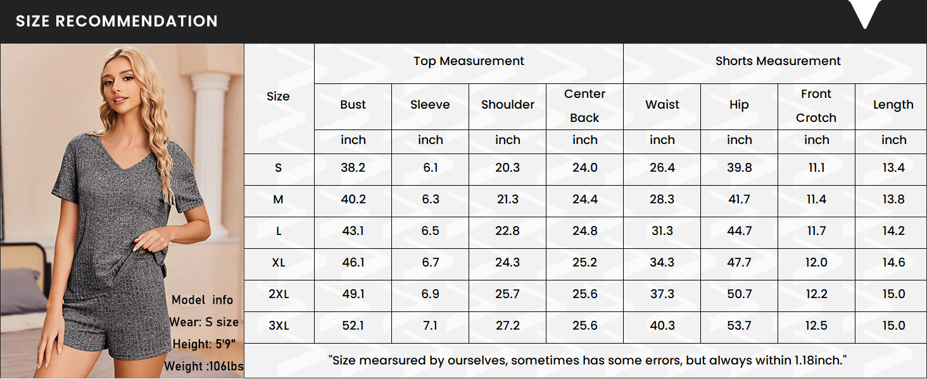Click the Size column header
927x379 pixels.
click(x=278, y=97)
